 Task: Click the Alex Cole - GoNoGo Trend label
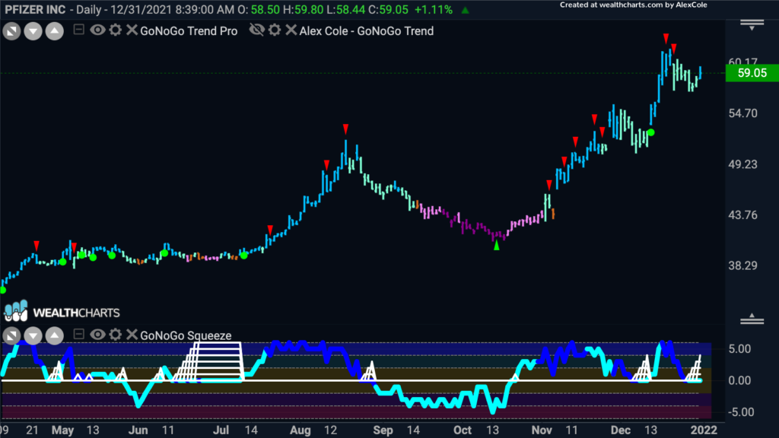pos(367,30)
